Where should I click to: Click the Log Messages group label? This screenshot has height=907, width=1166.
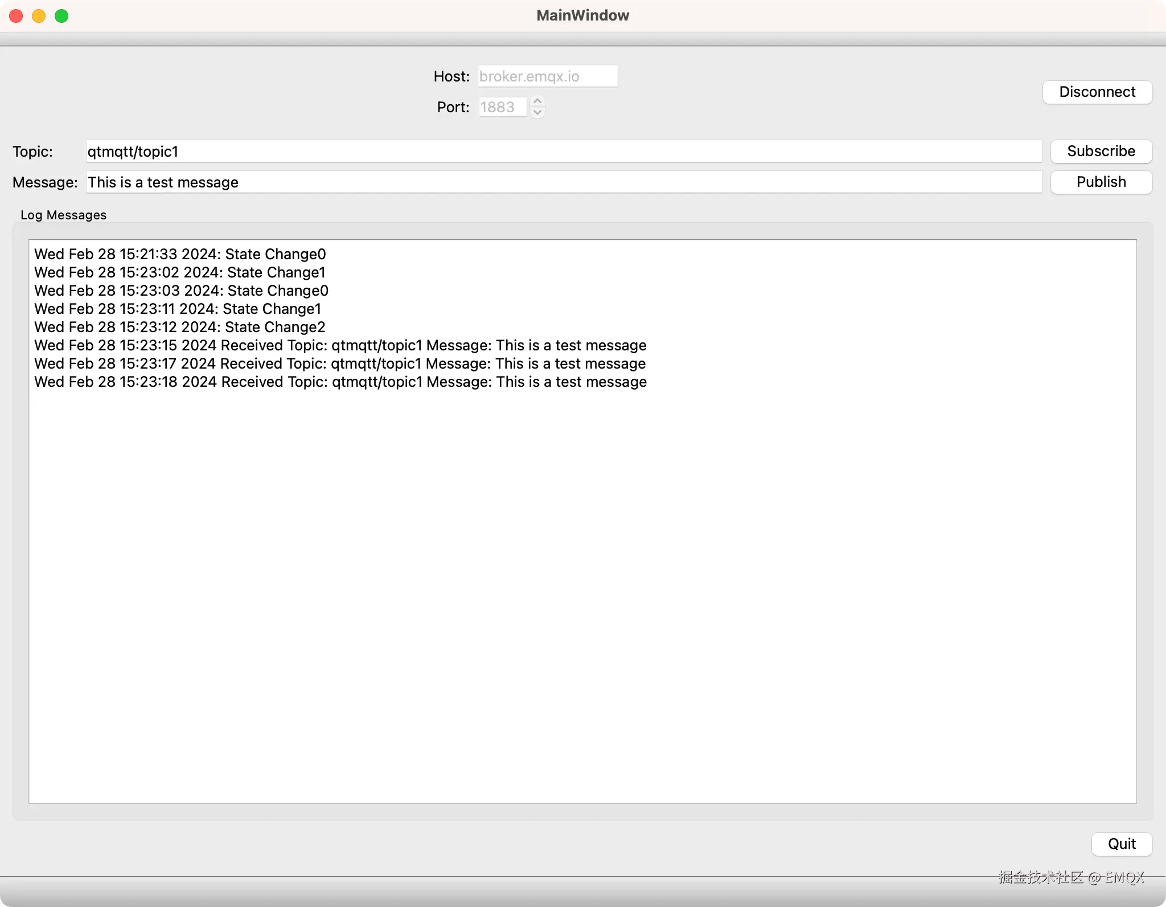pyautogui.click(x=63, y=215)
